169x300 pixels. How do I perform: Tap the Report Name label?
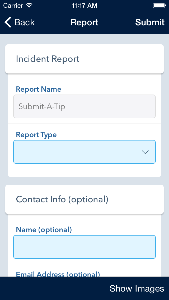click(x=39, y=89)
